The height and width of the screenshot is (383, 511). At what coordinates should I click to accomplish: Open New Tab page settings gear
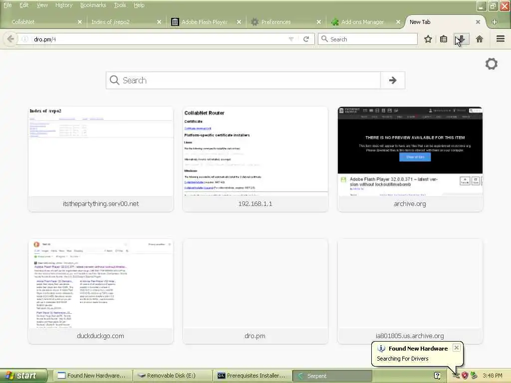point(492,64)
